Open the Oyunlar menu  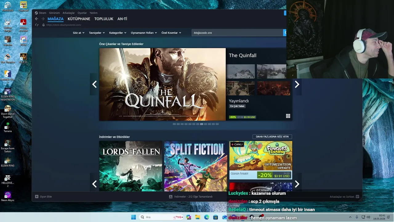(82, 13)
